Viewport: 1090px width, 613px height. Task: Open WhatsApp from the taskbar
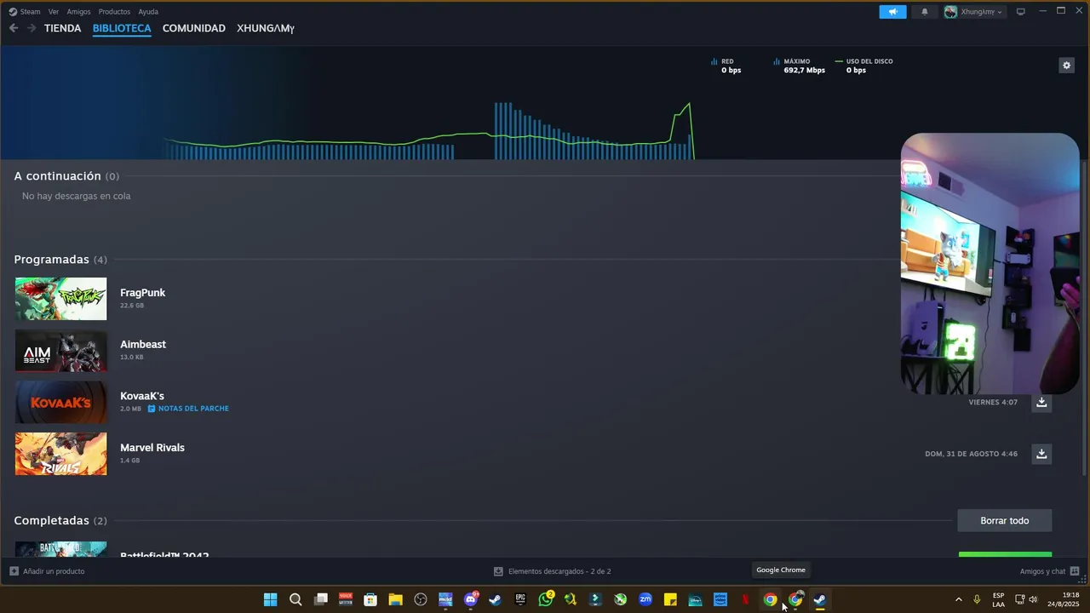(546, 599)
